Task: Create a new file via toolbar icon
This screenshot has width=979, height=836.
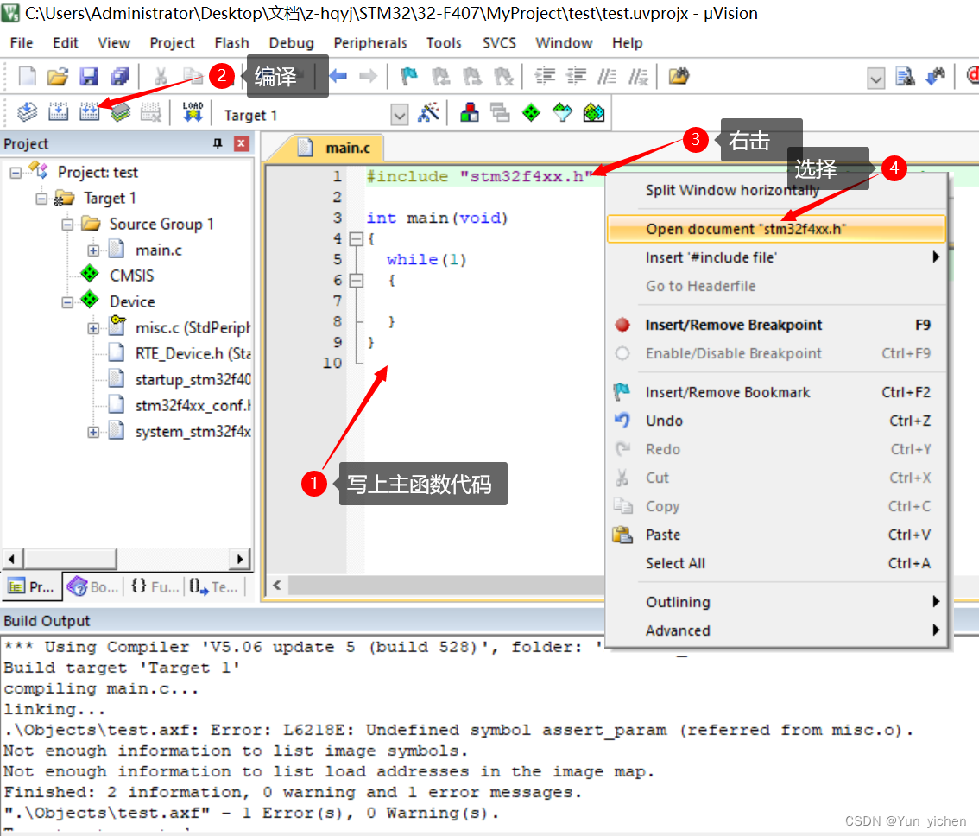Action: (27, 76)
